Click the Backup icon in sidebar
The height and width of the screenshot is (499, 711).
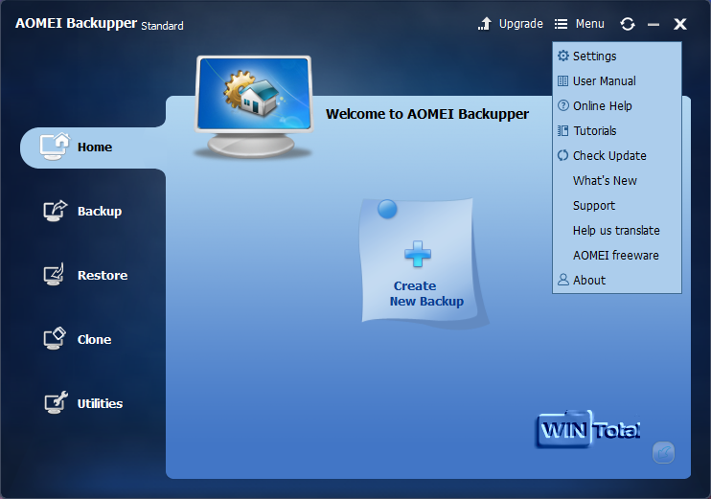55,211
